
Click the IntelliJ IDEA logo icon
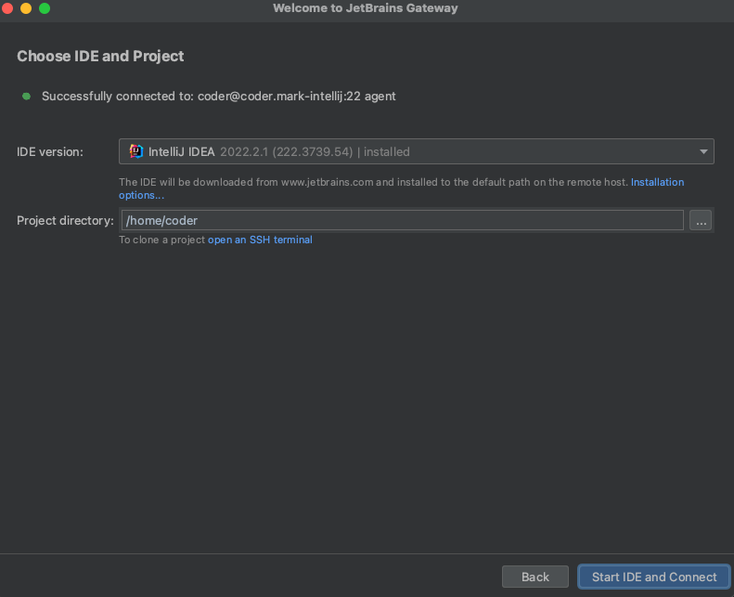pyautogui.click(x=136, y=151)
